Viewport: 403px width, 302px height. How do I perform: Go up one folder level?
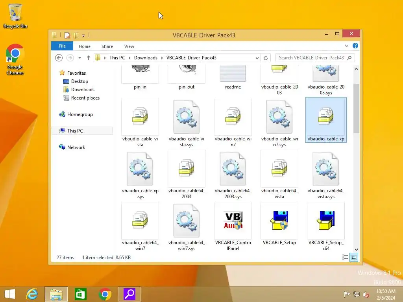(x=89, y=58)
